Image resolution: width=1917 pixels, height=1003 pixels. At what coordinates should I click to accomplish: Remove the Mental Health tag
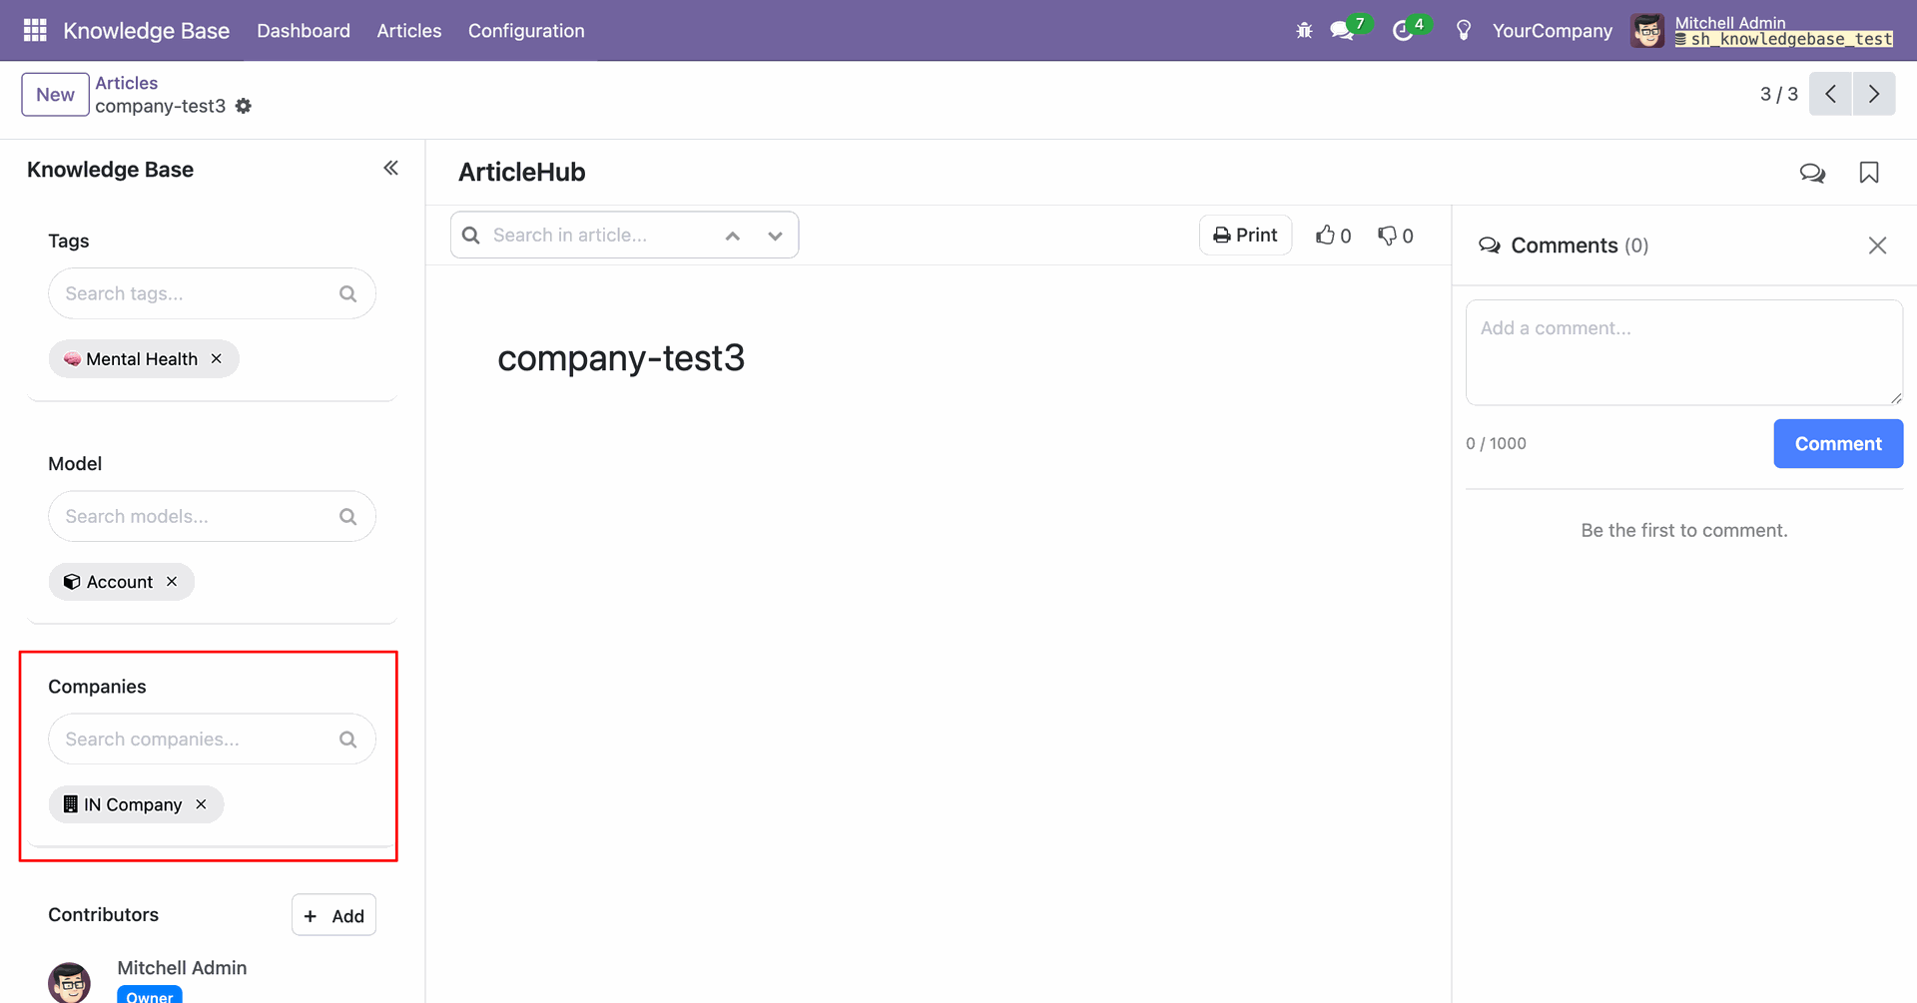(217, 358)
